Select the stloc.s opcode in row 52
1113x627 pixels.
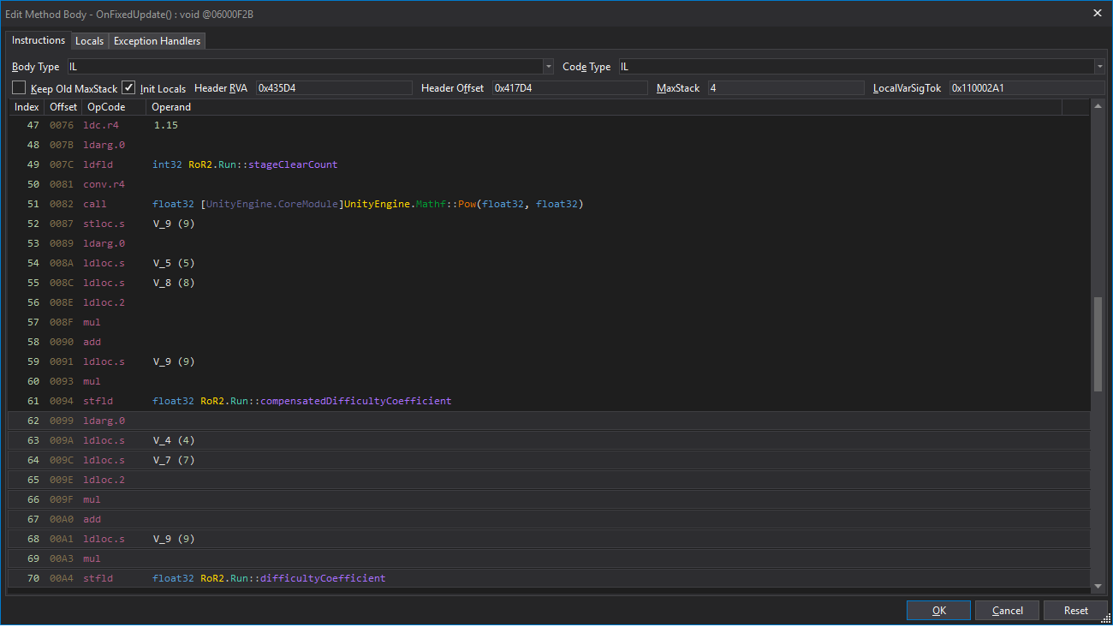[x=104, y=224]
